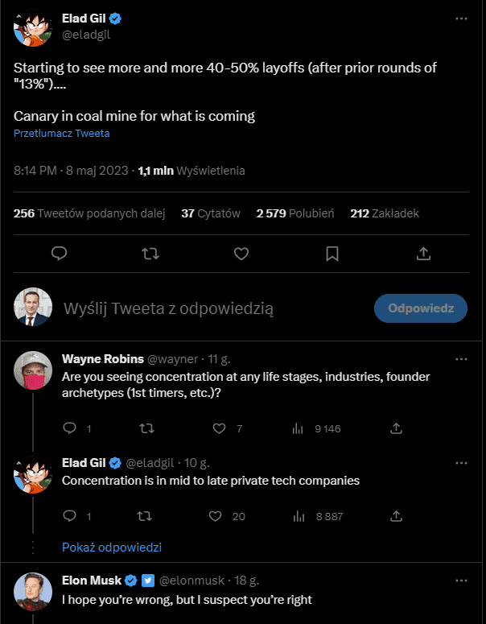This screenshot has height=624, width=486.
Task: Open more options on Elon Musk's reply
Action: coord(461,581)
